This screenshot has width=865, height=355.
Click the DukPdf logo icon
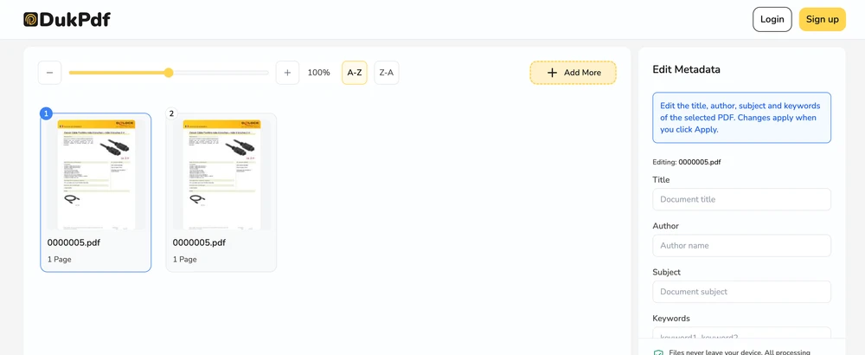(31, 20)
